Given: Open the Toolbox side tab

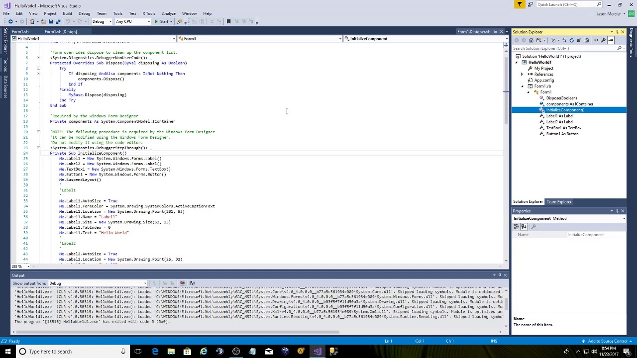Looking at the screenshot, I should [5, 65].
